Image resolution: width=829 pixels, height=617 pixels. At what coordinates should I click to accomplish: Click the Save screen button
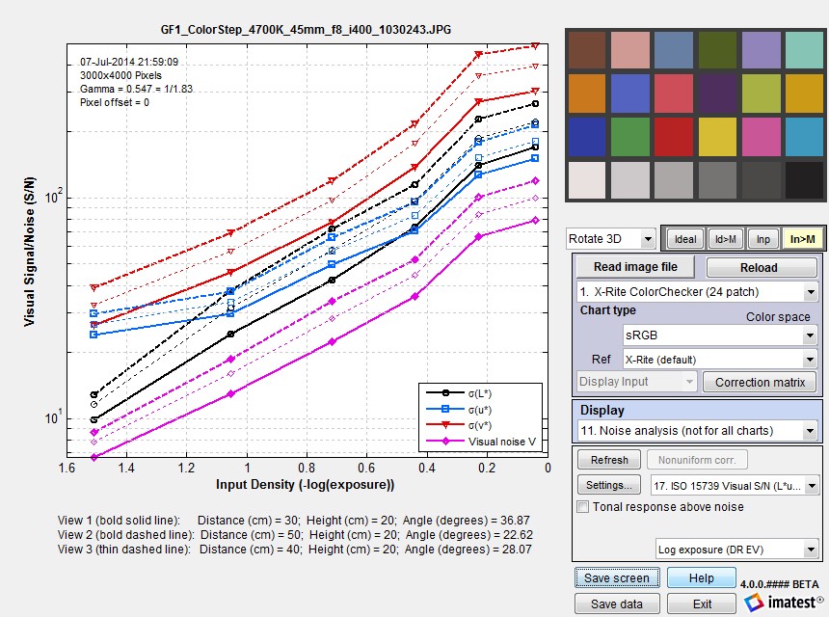point(617,577)
